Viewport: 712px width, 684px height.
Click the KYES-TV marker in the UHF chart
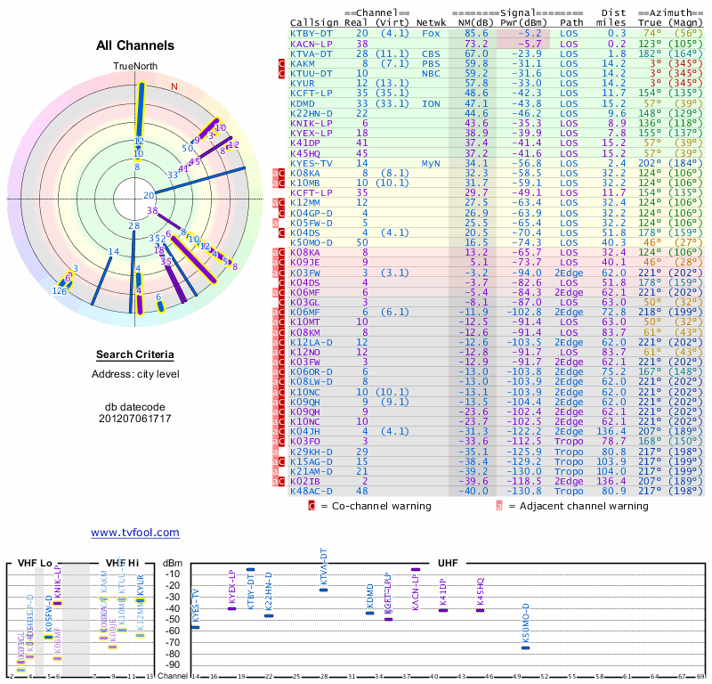(x=195, y=627)
